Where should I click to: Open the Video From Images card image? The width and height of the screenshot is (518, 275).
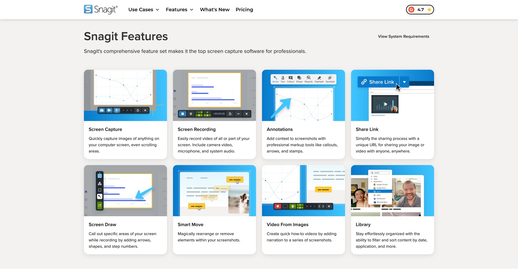tap(303, 191)
